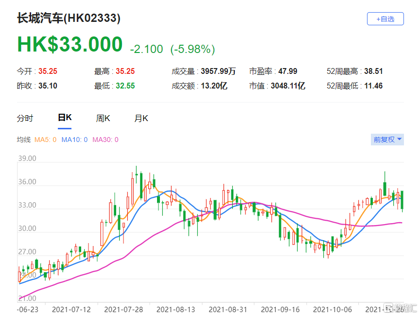The height and width of the screenshot is (316, 420).
Task: Switch to the 分时 intraday tab
Action: click(x=25, y=118)
